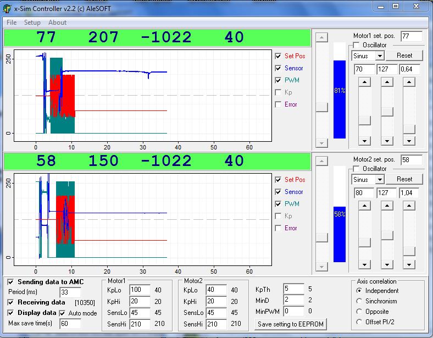The height and width of the screenshot is (338, 433).
Task: Click Motor2 KpLo input field
Action: 216,290
